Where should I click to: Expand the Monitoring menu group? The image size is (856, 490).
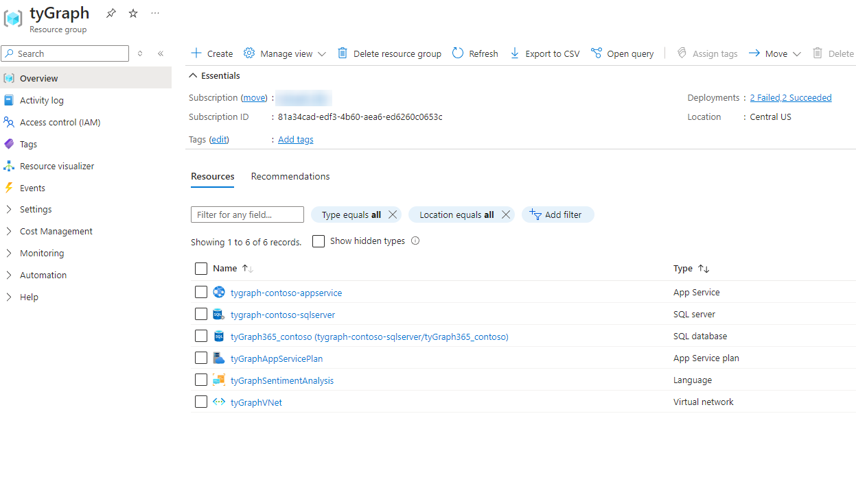9,254
